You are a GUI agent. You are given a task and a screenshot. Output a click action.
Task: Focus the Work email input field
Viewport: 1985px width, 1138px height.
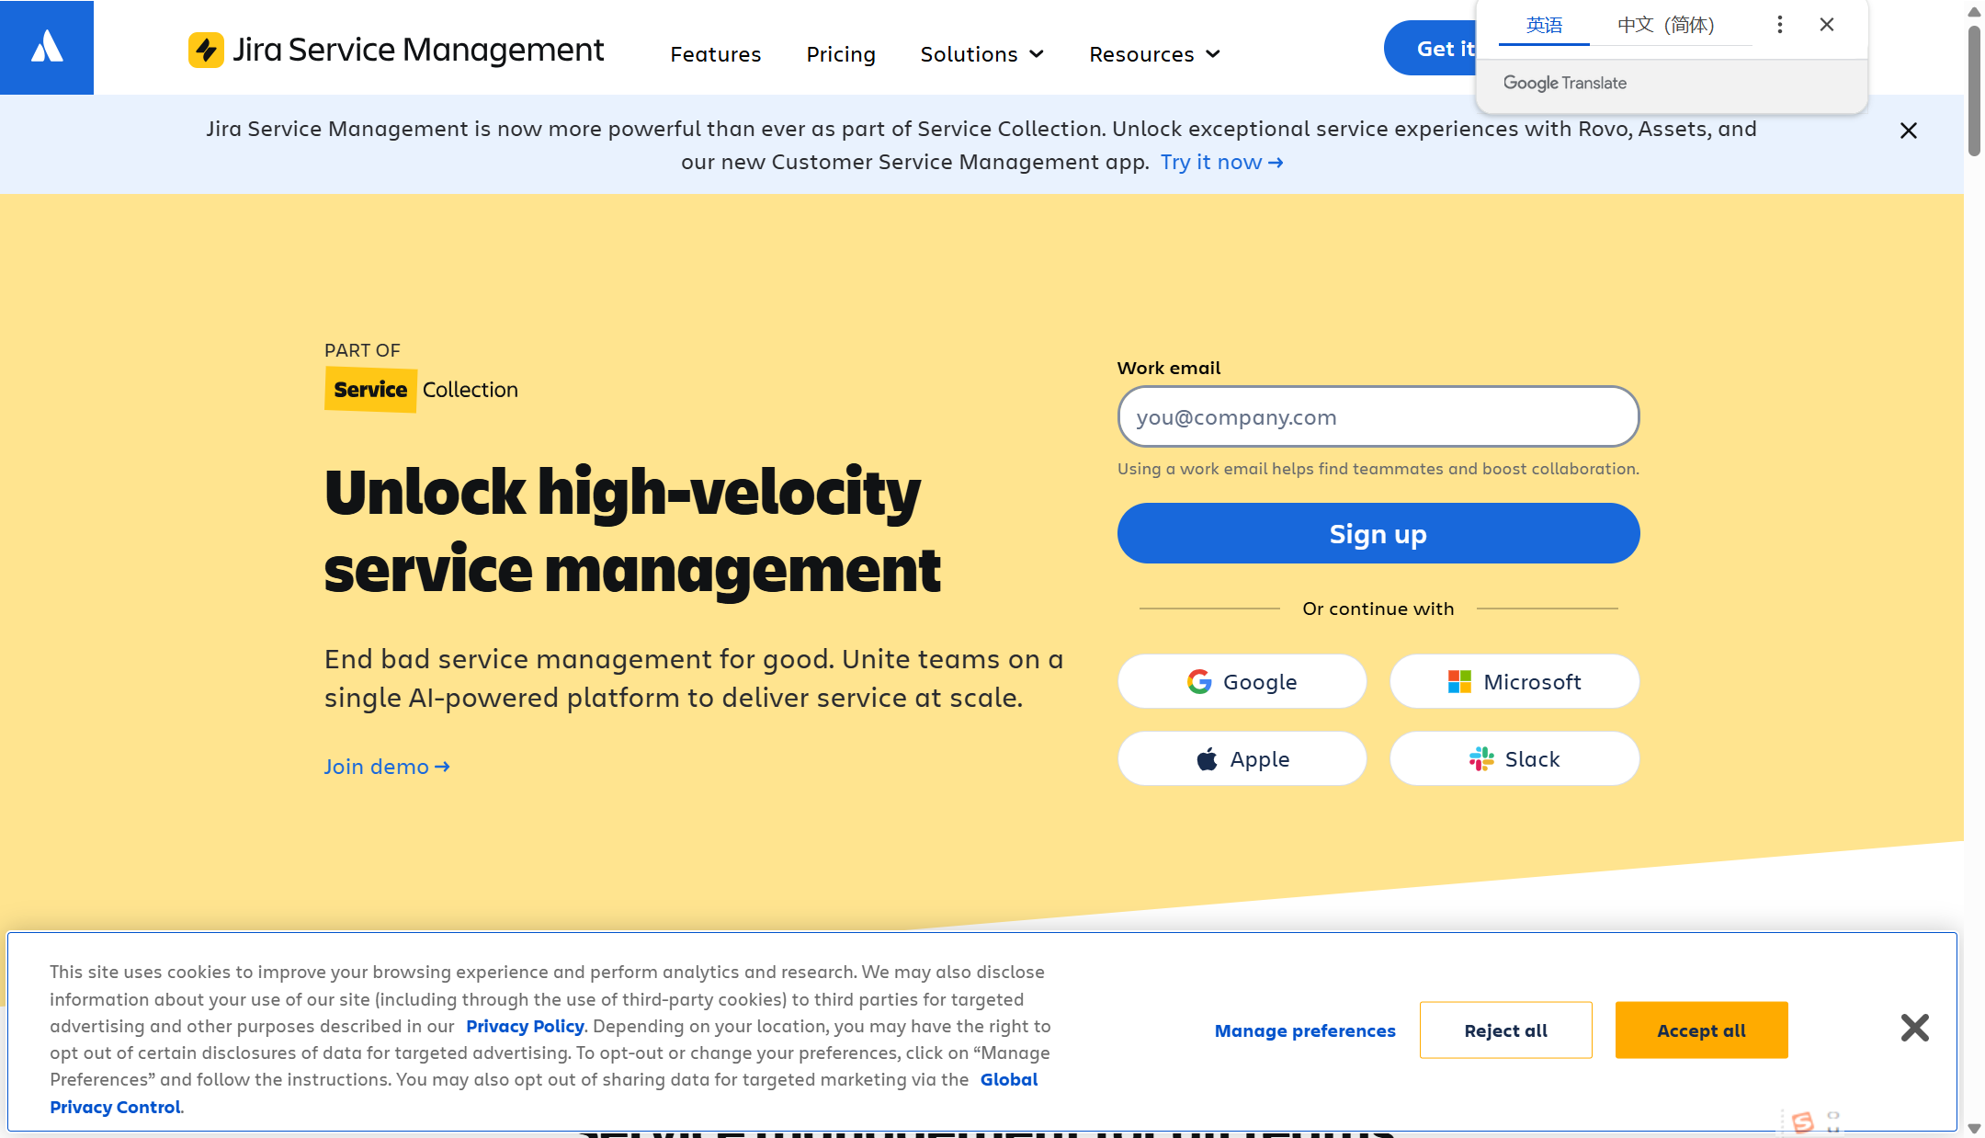tap(1378, 416)
